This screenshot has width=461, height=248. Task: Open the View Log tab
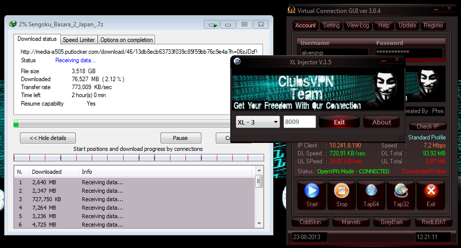point(358,25)
